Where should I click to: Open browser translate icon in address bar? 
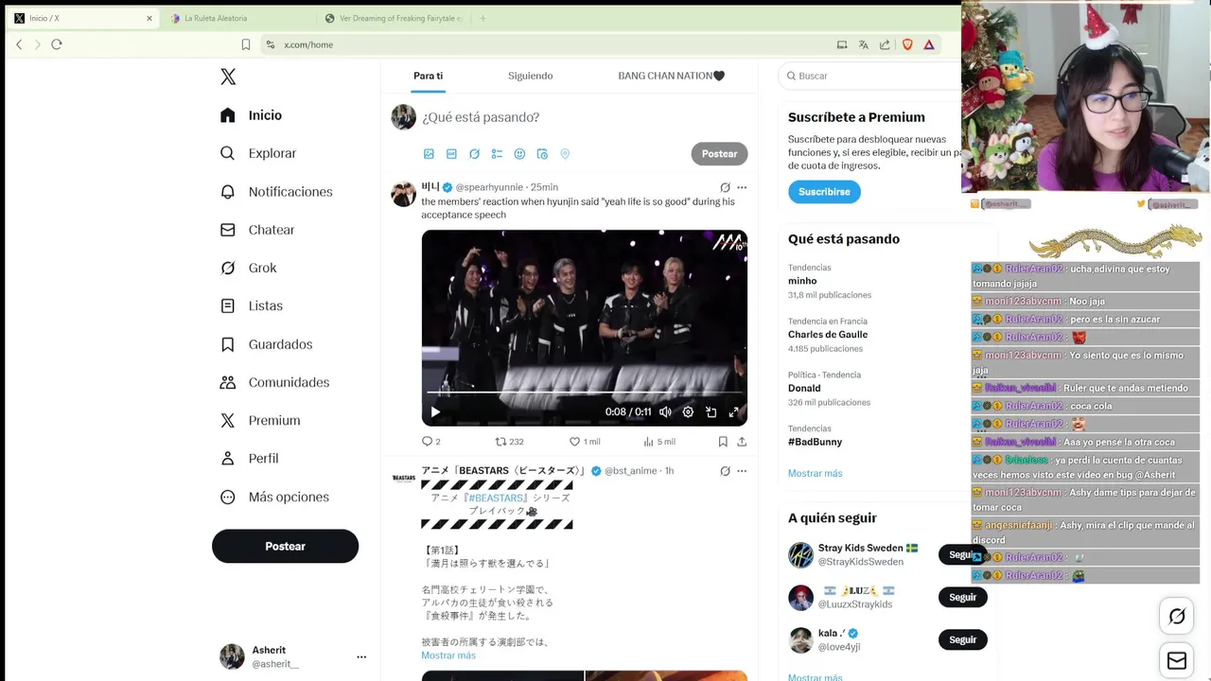[x=863, y=44]
